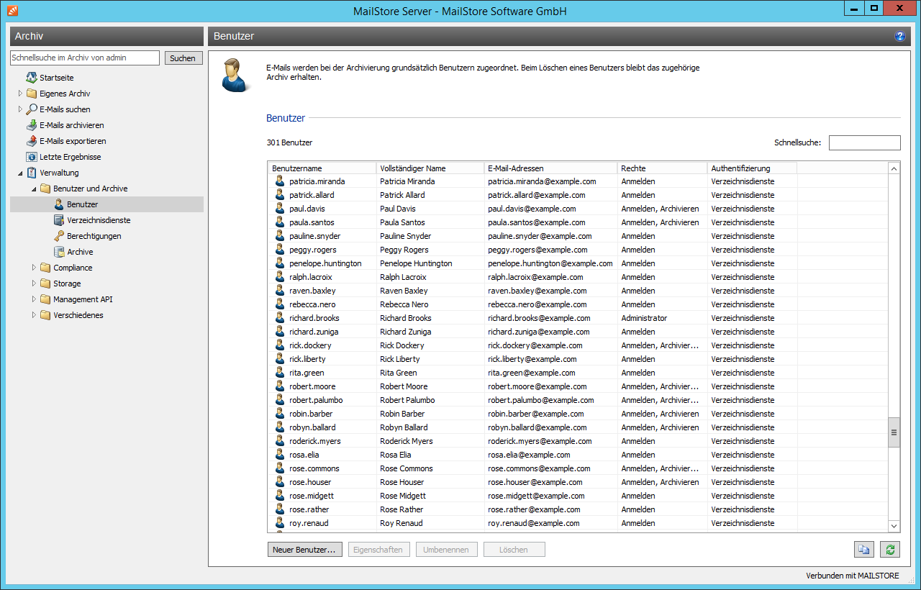Collapse the Verwaltung tree node
921x590 pixels.
tap(20, 173)
